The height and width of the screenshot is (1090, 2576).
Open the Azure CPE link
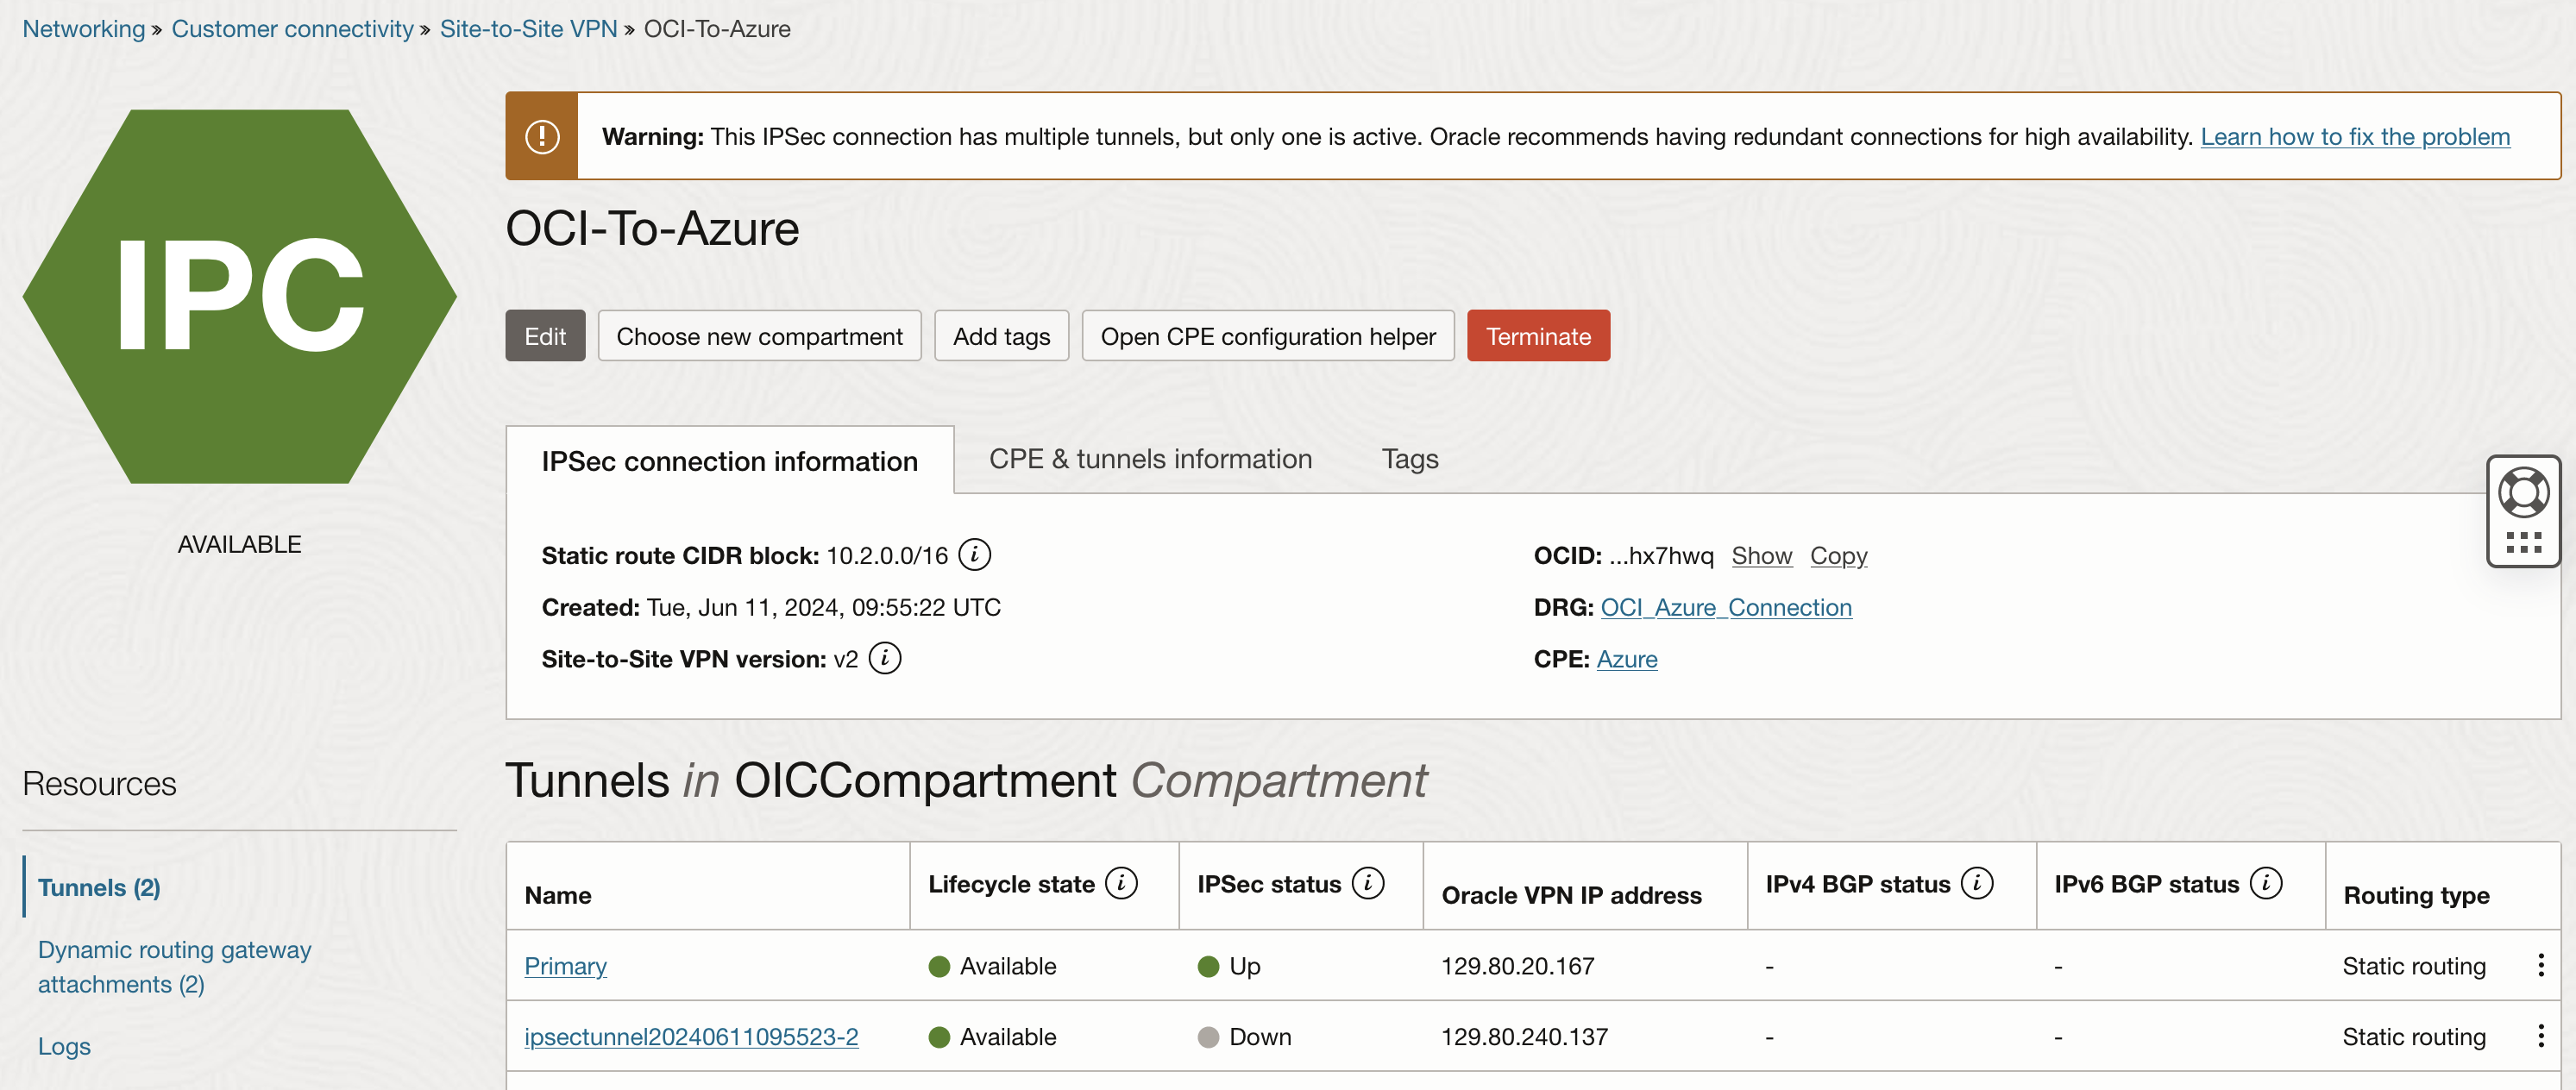pos(1626,660)
